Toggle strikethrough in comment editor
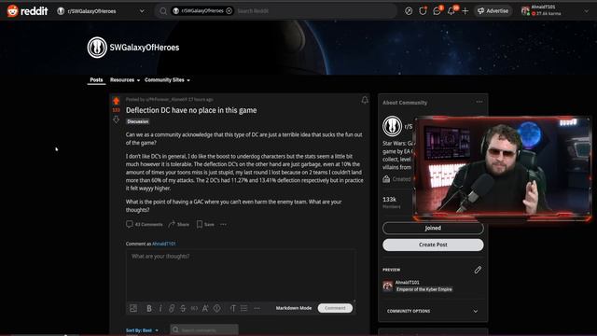This screenshot has height=336, width=597. click(183, 308)
